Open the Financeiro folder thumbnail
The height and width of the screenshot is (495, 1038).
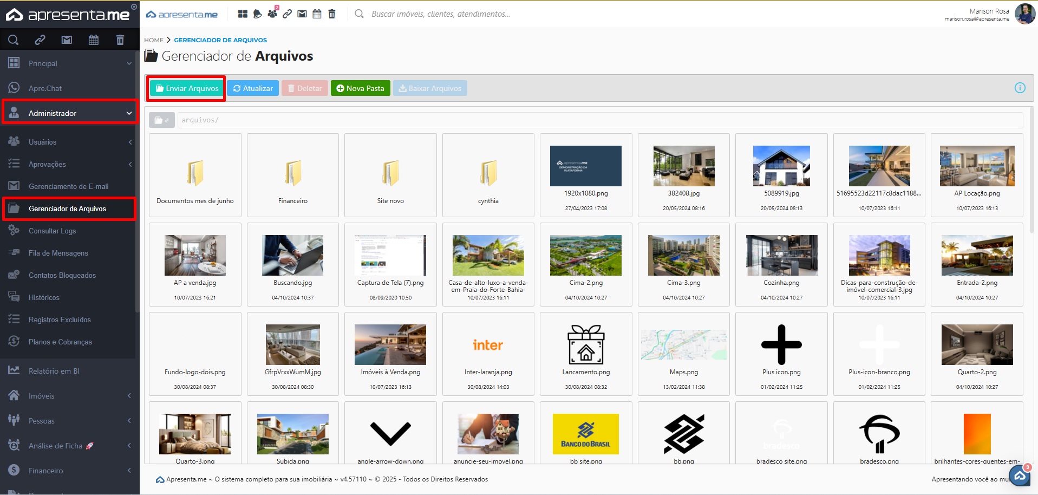click(x=293, y=175)
